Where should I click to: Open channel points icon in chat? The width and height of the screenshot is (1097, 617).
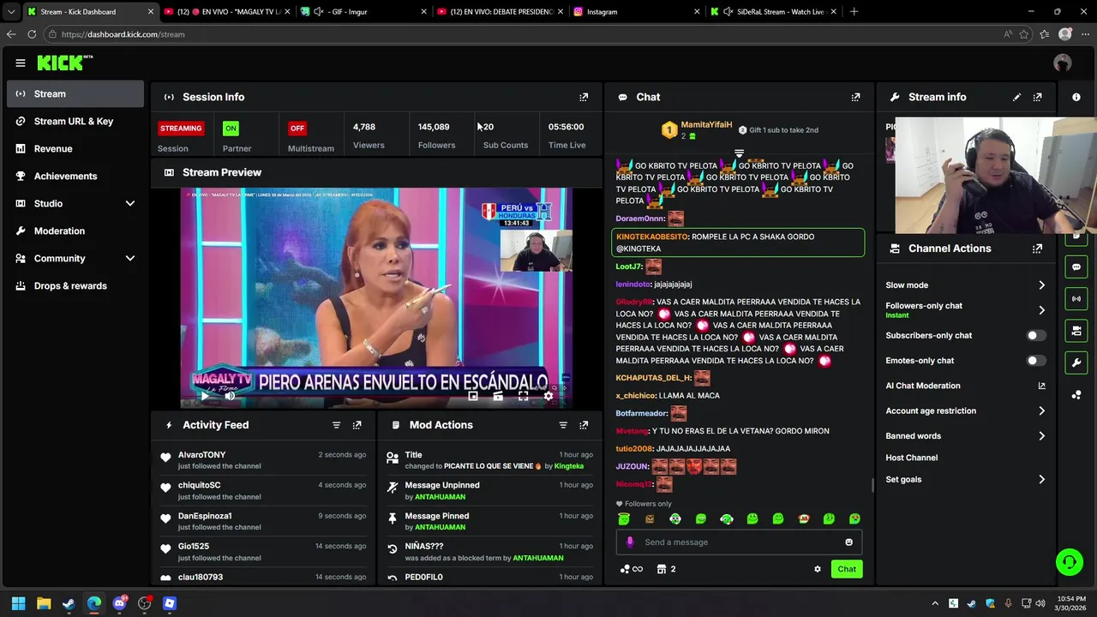631,569
